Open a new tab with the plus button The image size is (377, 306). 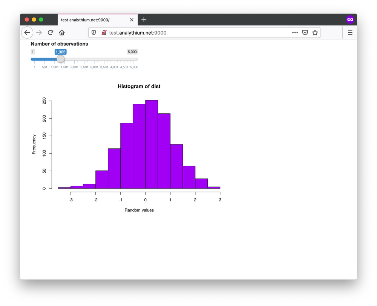click(144, 20)
